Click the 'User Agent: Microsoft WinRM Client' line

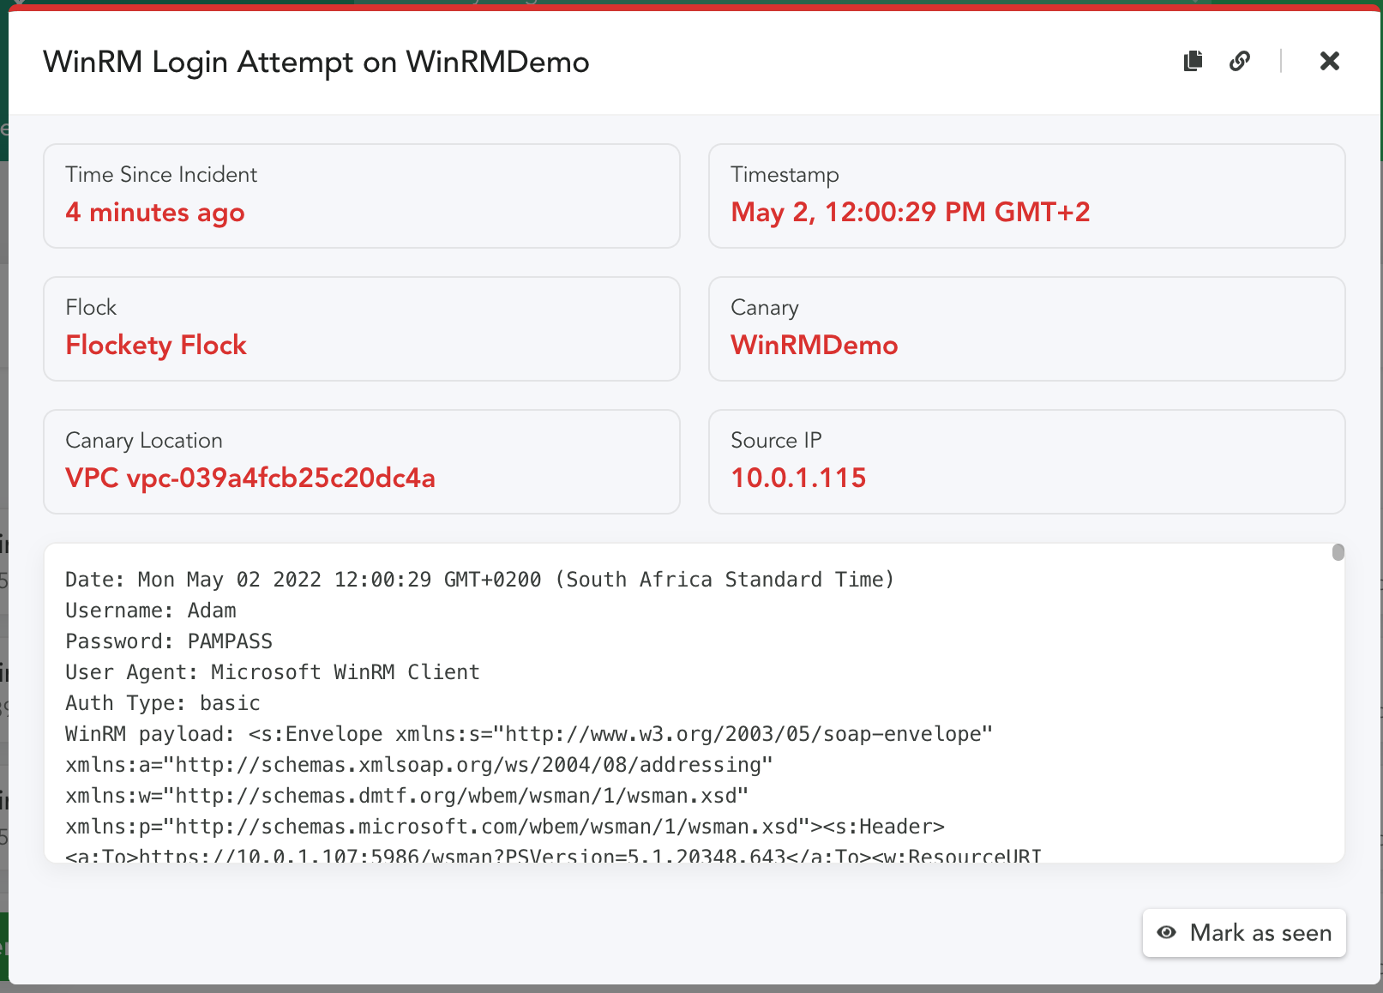[x=273, y=672]
